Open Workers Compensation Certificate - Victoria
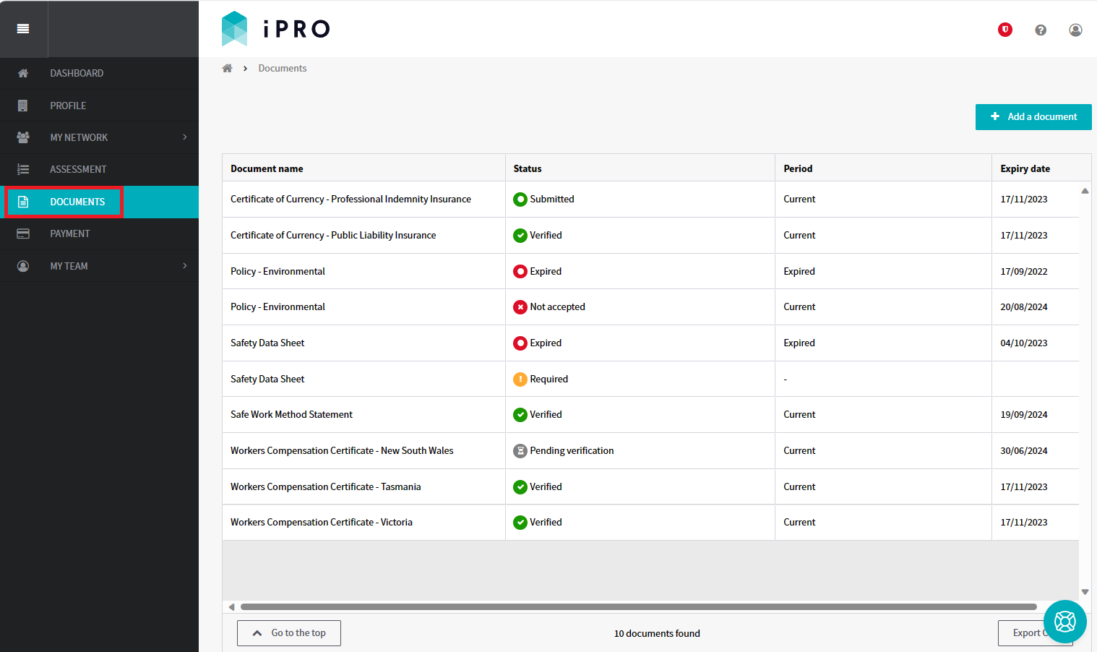The height and width of the screenshot is (652, 1097). 322,522
